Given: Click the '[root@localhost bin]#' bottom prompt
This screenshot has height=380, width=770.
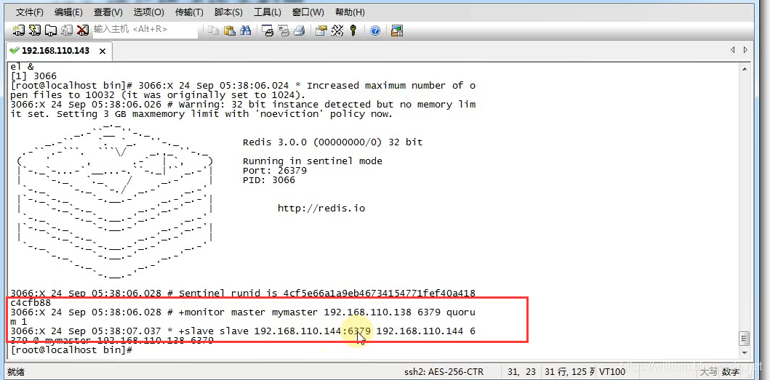Looking at the screenshot, I should [71, 349].
